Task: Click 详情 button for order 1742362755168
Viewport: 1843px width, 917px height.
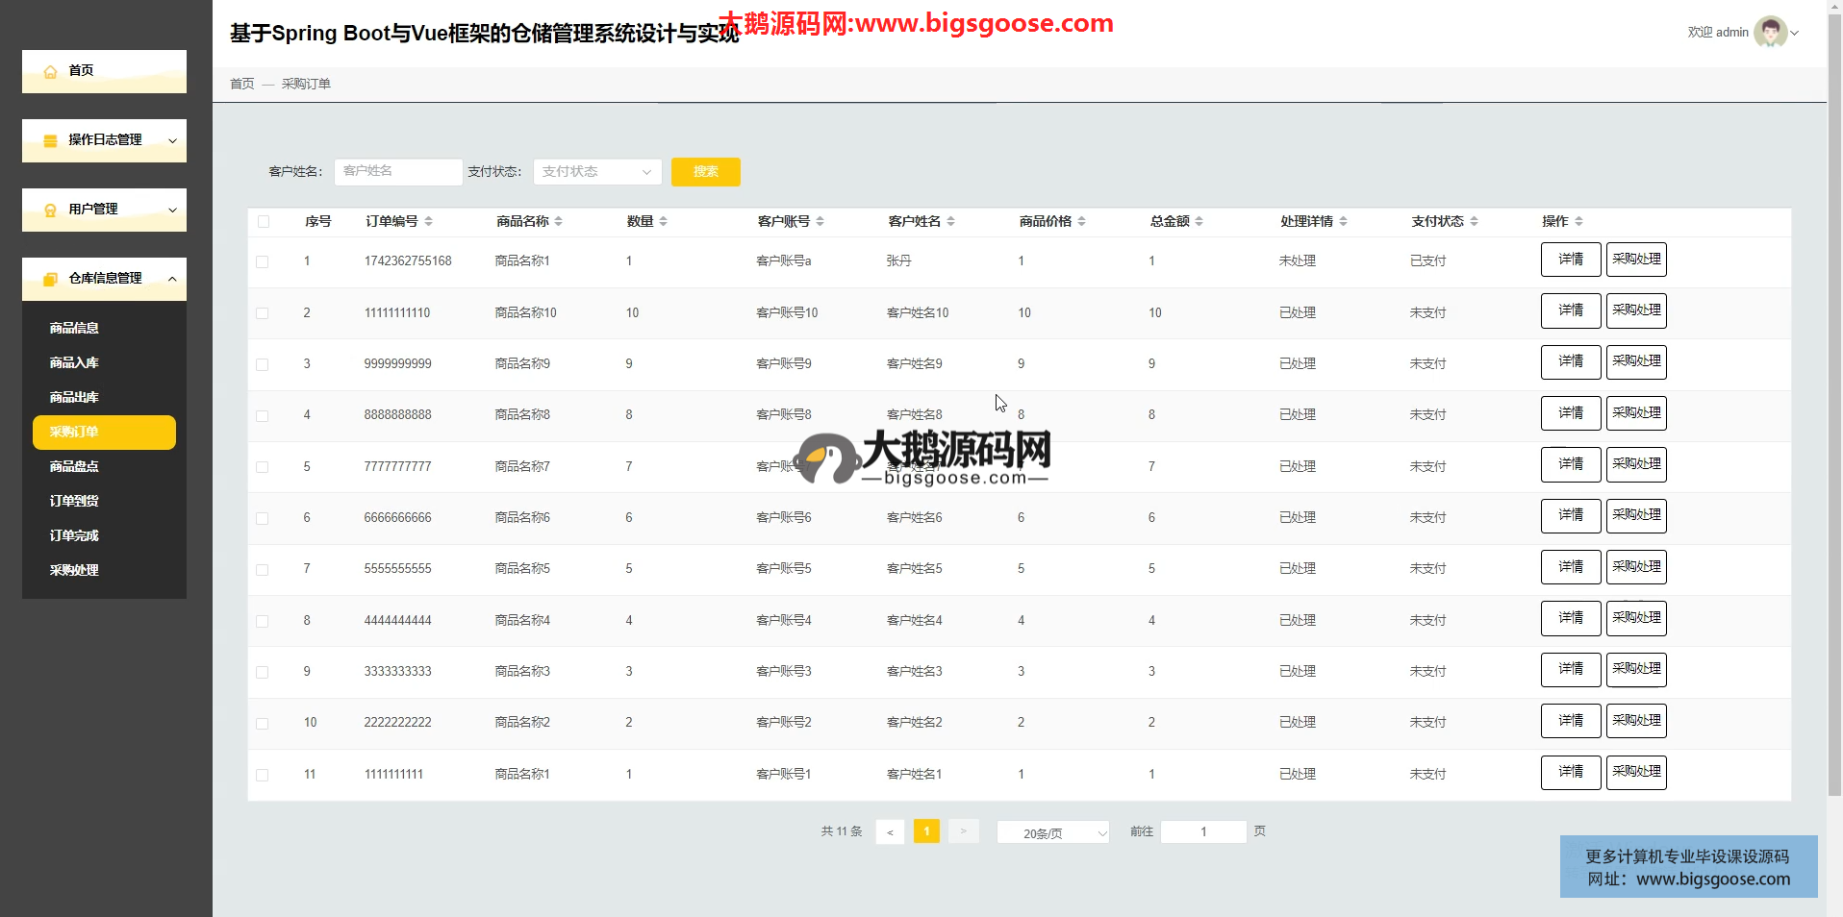Action: (1570, 260)
